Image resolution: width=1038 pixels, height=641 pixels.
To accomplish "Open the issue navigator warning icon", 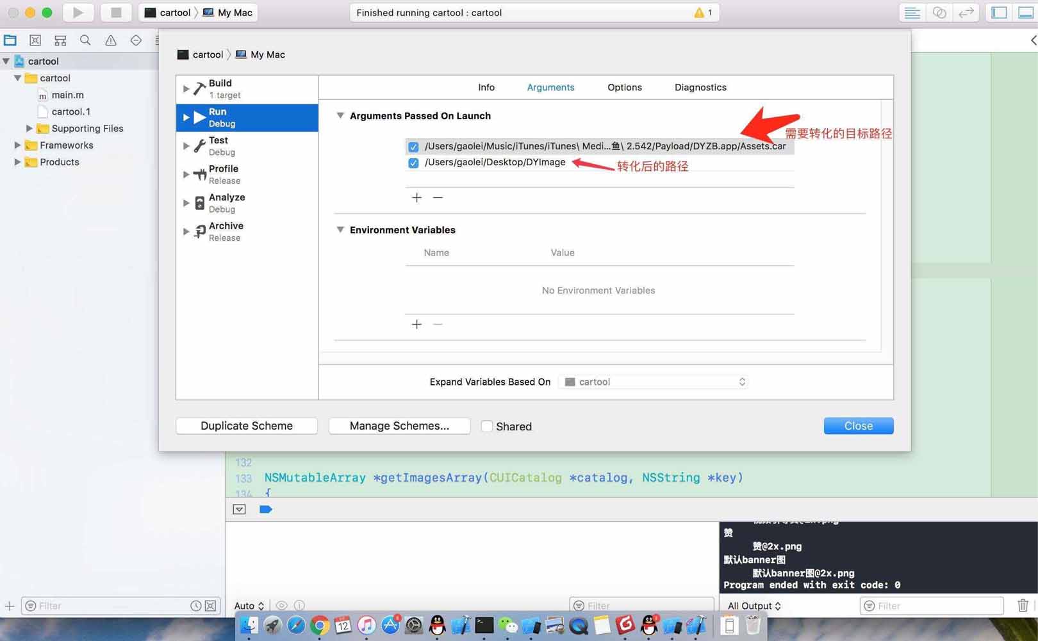I will click(111, 40).
